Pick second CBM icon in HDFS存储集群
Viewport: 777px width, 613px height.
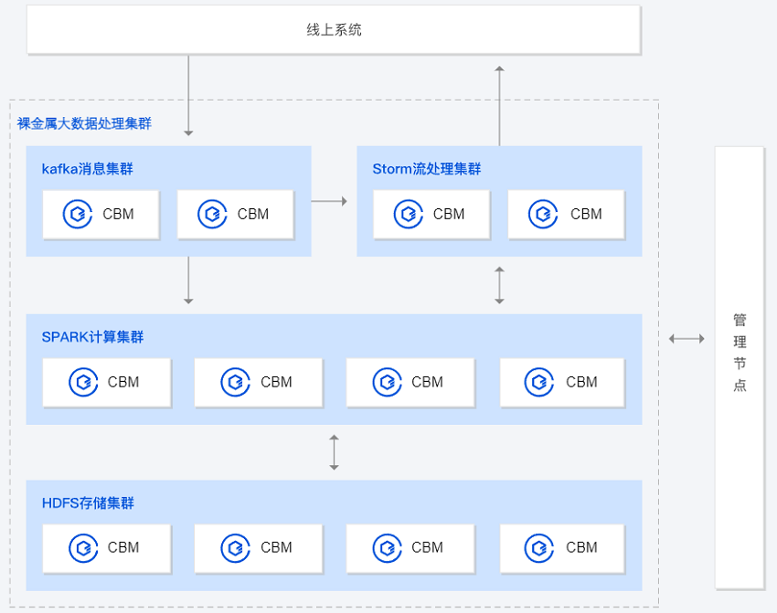pos(235,547)
